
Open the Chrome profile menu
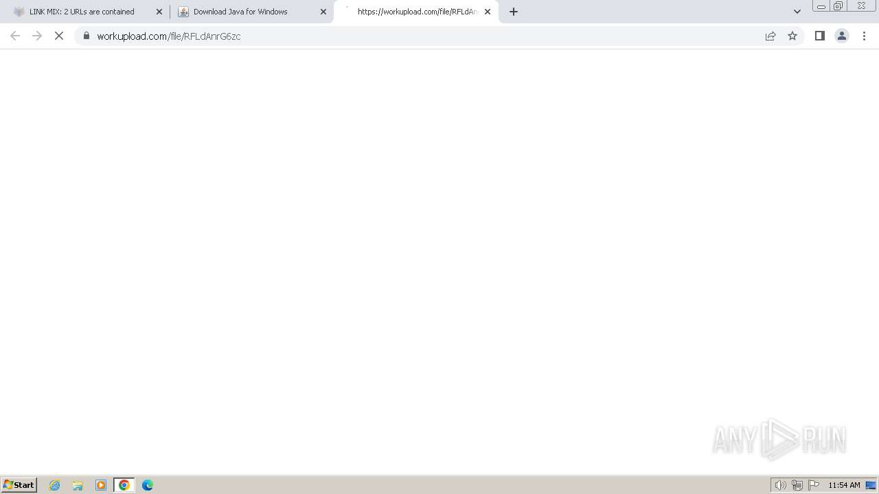(842, 36)
